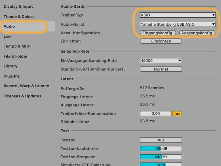Image resolution: width=221 pixels, height=166 pixels.
Task: Switch to the Plug-Ins tab
Action: (x=12, y=76)
